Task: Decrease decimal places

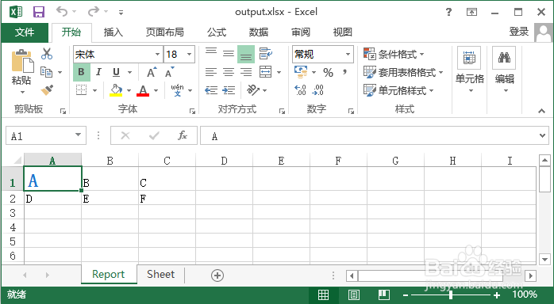Action: tap(317, 90)
